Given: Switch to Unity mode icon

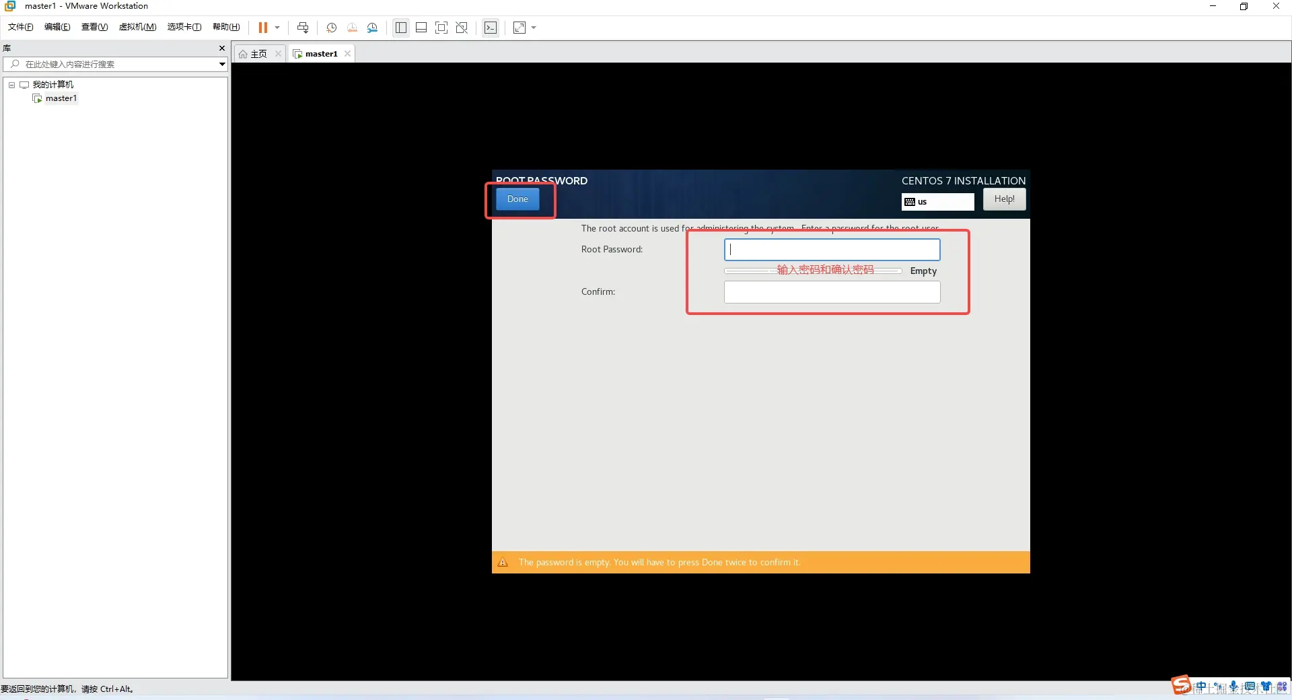Looking at the screenshot, I should tap(462, 28).
